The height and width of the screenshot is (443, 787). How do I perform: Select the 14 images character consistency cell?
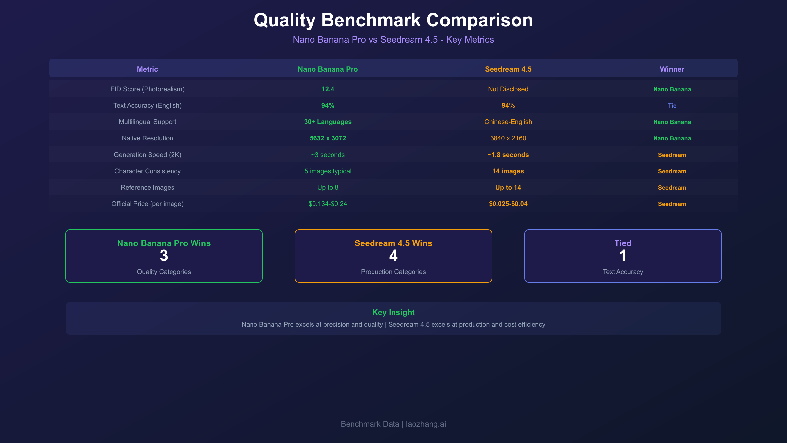[x=508, y=171]
